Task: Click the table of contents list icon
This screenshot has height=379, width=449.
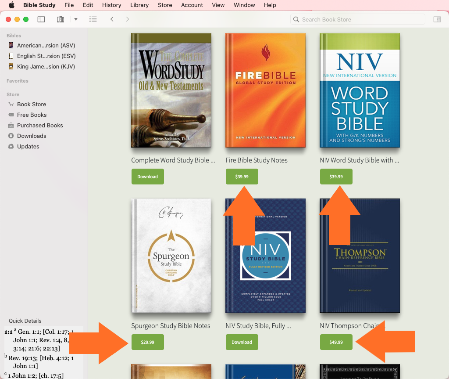Action: (93, 19)
